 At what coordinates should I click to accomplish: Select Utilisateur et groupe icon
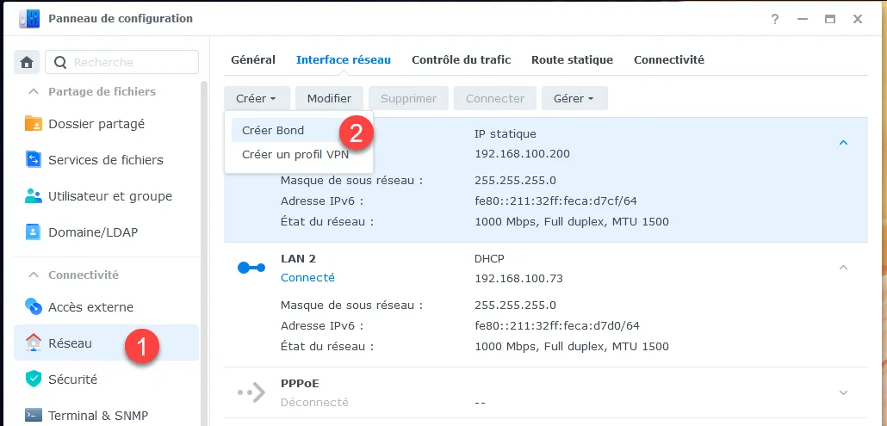coord(34,196)
